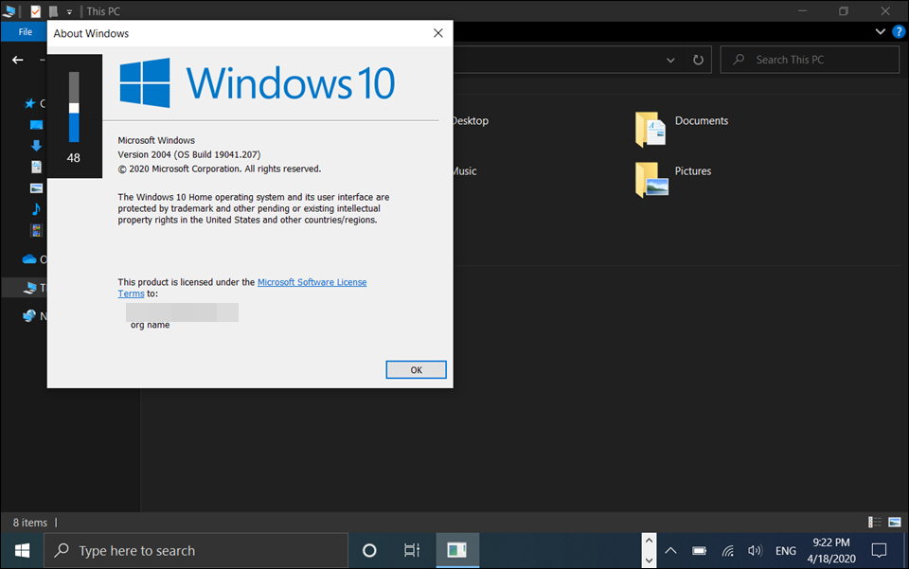This screenshot has width=909, height=569.
Task: Click the taskbar toolbar down arrow
Action: tap(649, 560)
